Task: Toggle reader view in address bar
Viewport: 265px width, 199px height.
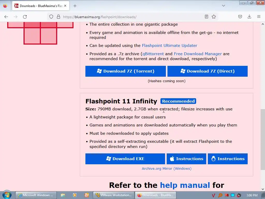Action: [x=206, y=17]
